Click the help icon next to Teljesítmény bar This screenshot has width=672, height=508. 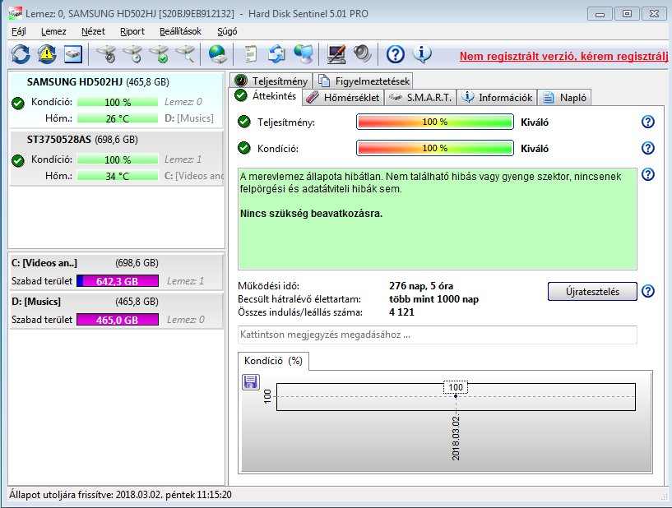tap(648, 122)
